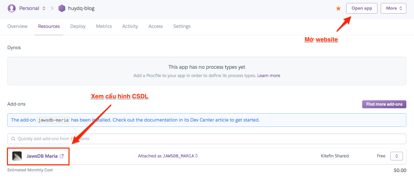The image size is (414, 178).
Task: Open JawsDB Maria external link icon
Action: pyautogui.click(x=62, y=156)
